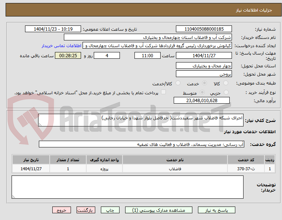Click the announcement date field 1404/11/23 - 10:19
Screen dimensions: 282x220
coord(53,29)
